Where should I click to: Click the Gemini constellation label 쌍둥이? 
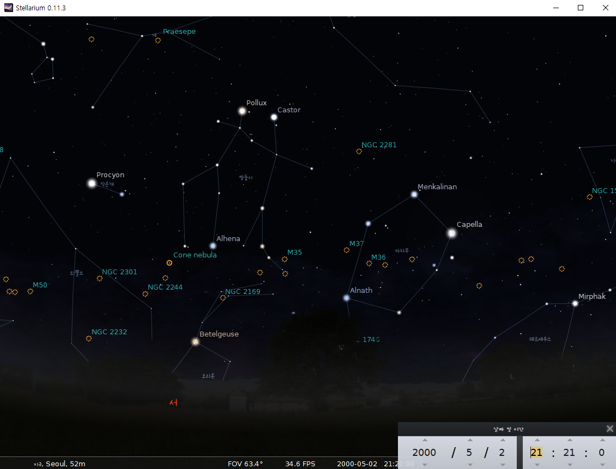[246, 178]
